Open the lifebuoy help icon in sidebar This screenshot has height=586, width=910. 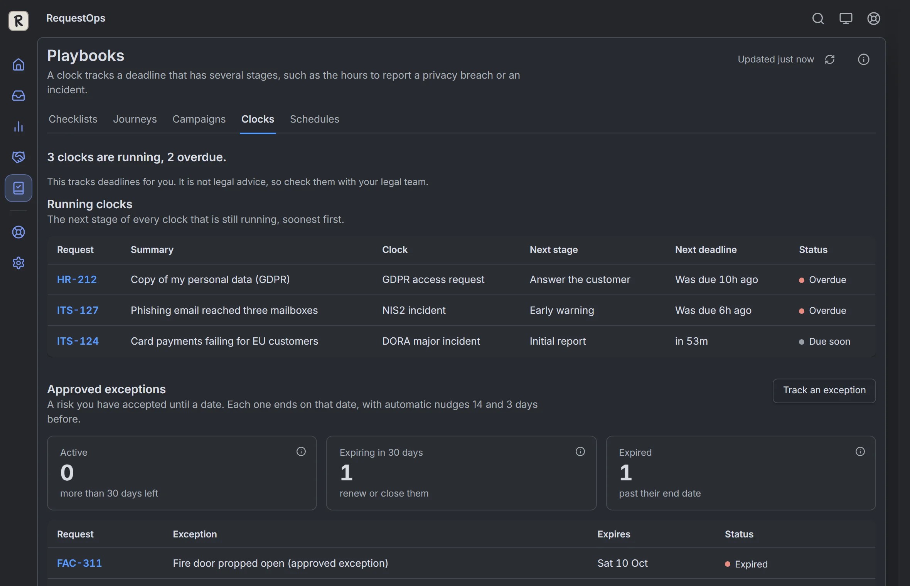point(19,232)
